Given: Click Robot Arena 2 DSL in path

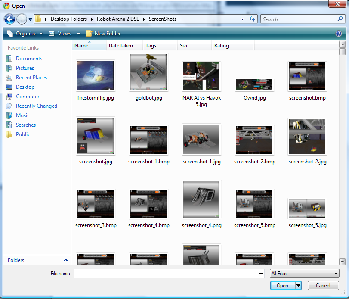Looking at the screenshot, I should tap(118, 19).
